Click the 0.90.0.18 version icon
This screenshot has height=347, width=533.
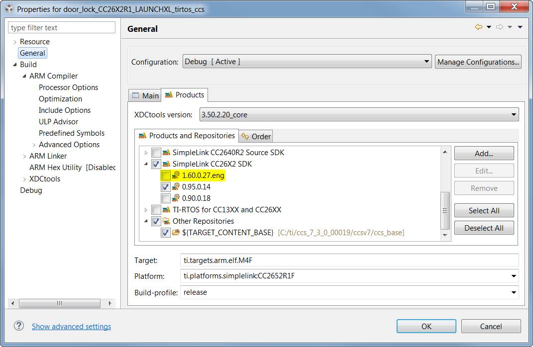(176, 198)
